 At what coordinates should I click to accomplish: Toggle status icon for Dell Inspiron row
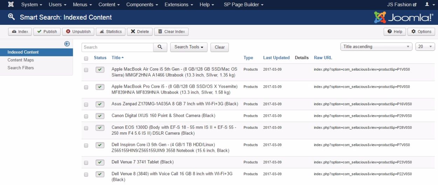coord(100,145)
